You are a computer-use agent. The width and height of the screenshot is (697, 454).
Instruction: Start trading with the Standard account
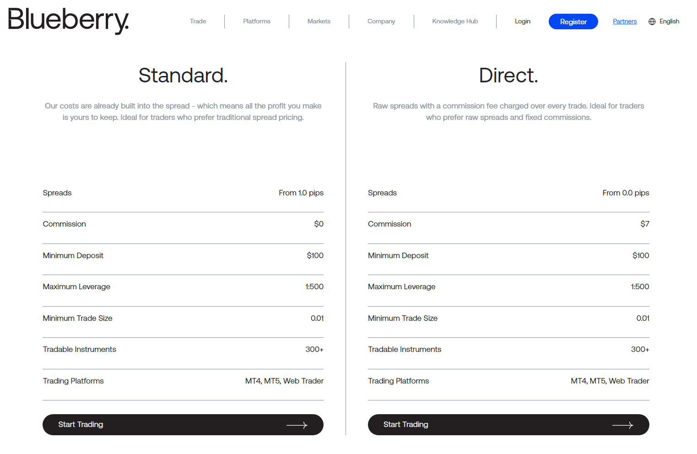click(x=183, y=425)
